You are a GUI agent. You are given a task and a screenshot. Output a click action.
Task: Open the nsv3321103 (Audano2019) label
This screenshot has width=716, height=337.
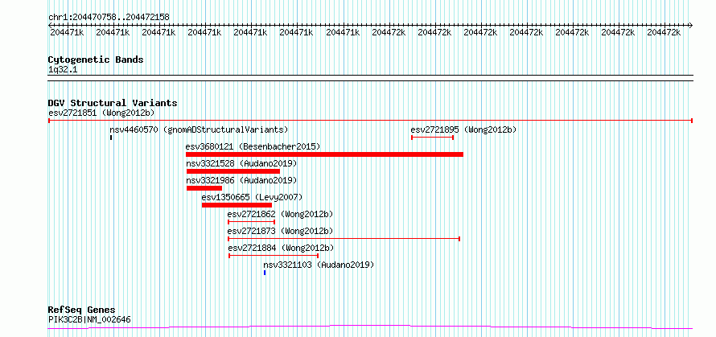pos(319,265)
